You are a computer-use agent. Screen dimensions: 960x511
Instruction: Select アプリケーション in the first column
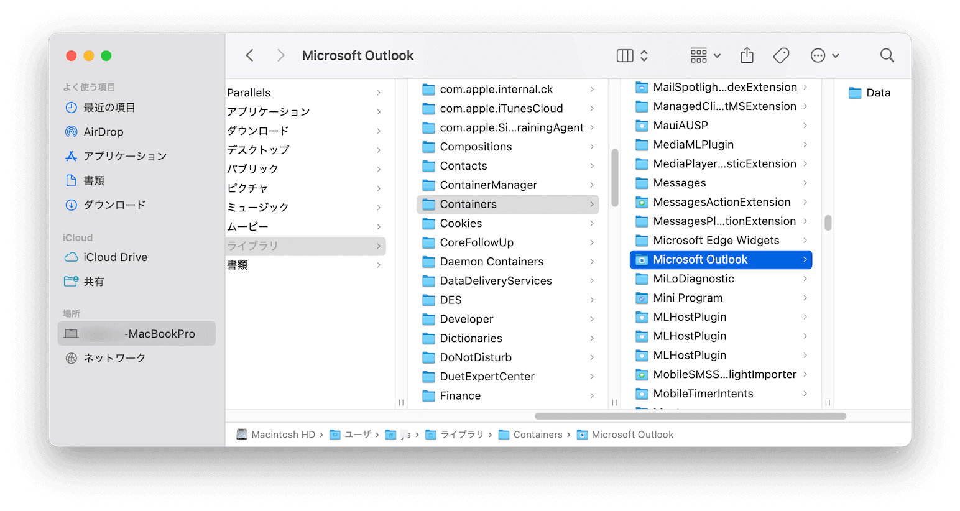click(x=305, y=112)
